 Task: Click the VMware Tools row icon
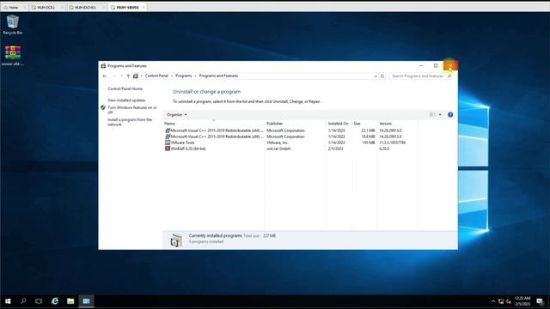click(168, 142)
